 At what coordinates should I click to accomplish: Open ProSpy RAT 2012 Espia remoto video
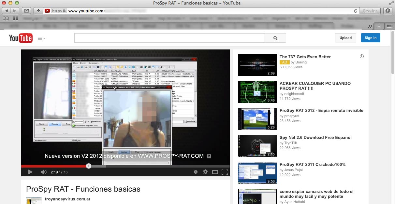pyautogui.click(x=321, y=111)
